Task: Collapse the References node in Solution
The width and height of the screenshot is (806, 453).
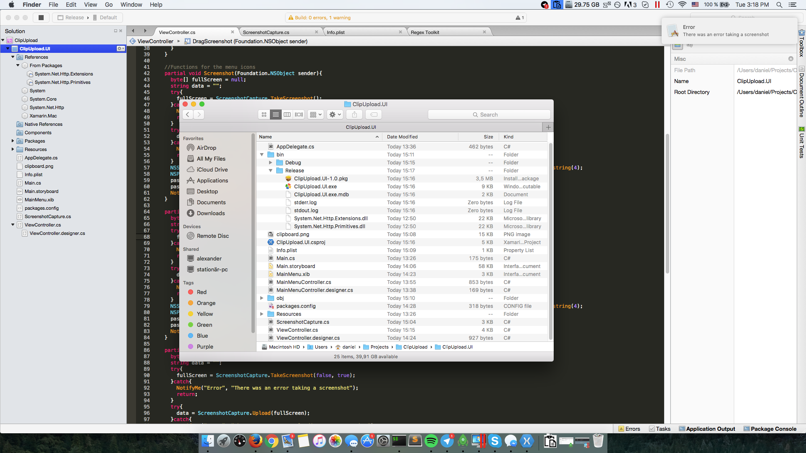Action: click(x=13, y=57)
